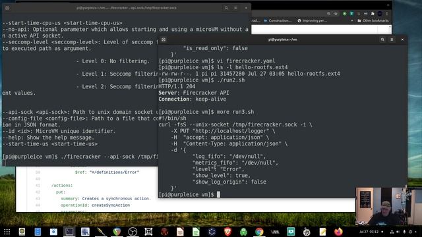
Task: Open search in the front pi@purpleice:~/vm terminal
Action: click(x=382, y=39)
